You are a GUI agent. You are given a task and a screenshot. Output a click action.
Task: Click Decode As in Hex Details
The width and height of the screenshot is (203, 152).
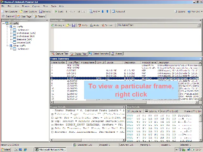pyautogui.click(x=134, y=111)
